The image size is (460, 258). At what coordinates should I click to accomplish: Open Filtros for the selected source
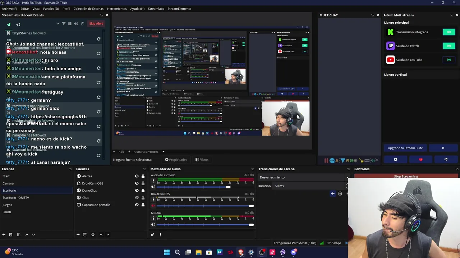202,159
